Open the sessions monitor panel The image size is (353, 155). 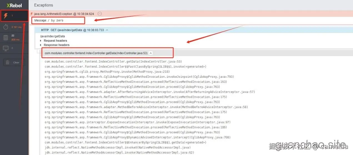coord(14,48)
